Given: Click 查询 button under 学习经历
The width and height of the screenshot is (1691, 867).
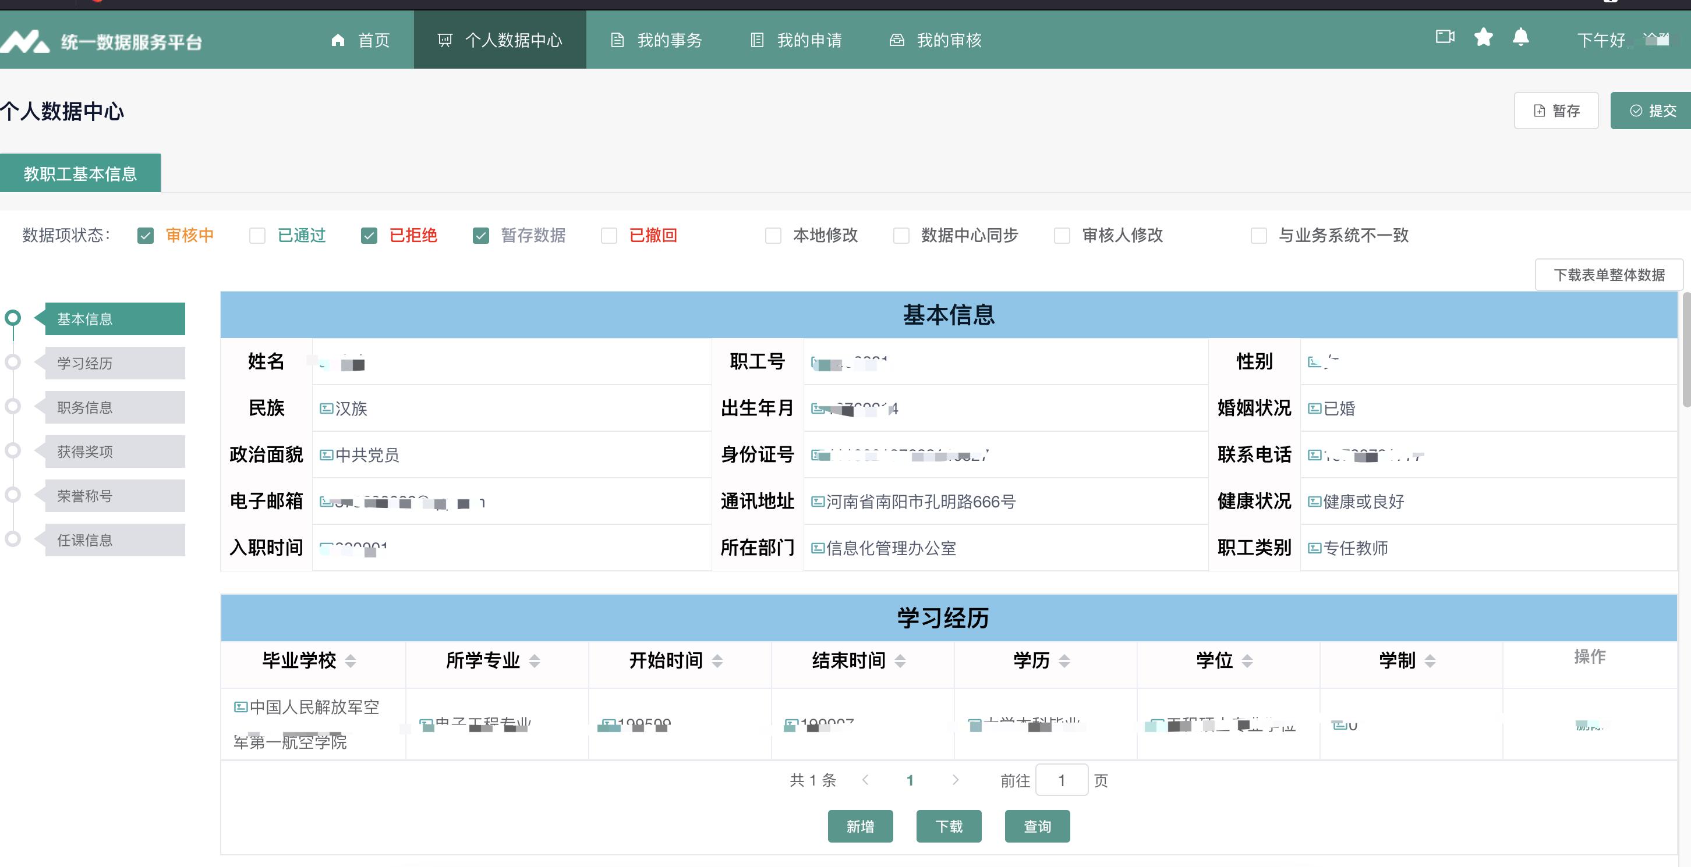Looking at the screenshot, I should (1037, 826).
